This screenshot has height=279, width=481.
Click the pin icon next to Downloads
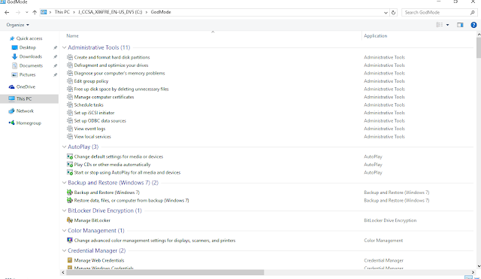pos(55,56)
